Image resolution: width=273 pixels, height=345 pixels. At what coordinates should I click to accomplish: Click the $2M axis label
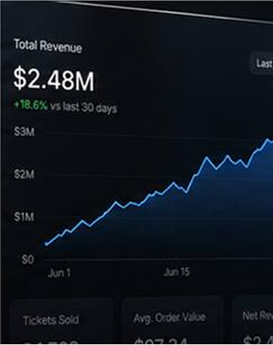[24, 174]
